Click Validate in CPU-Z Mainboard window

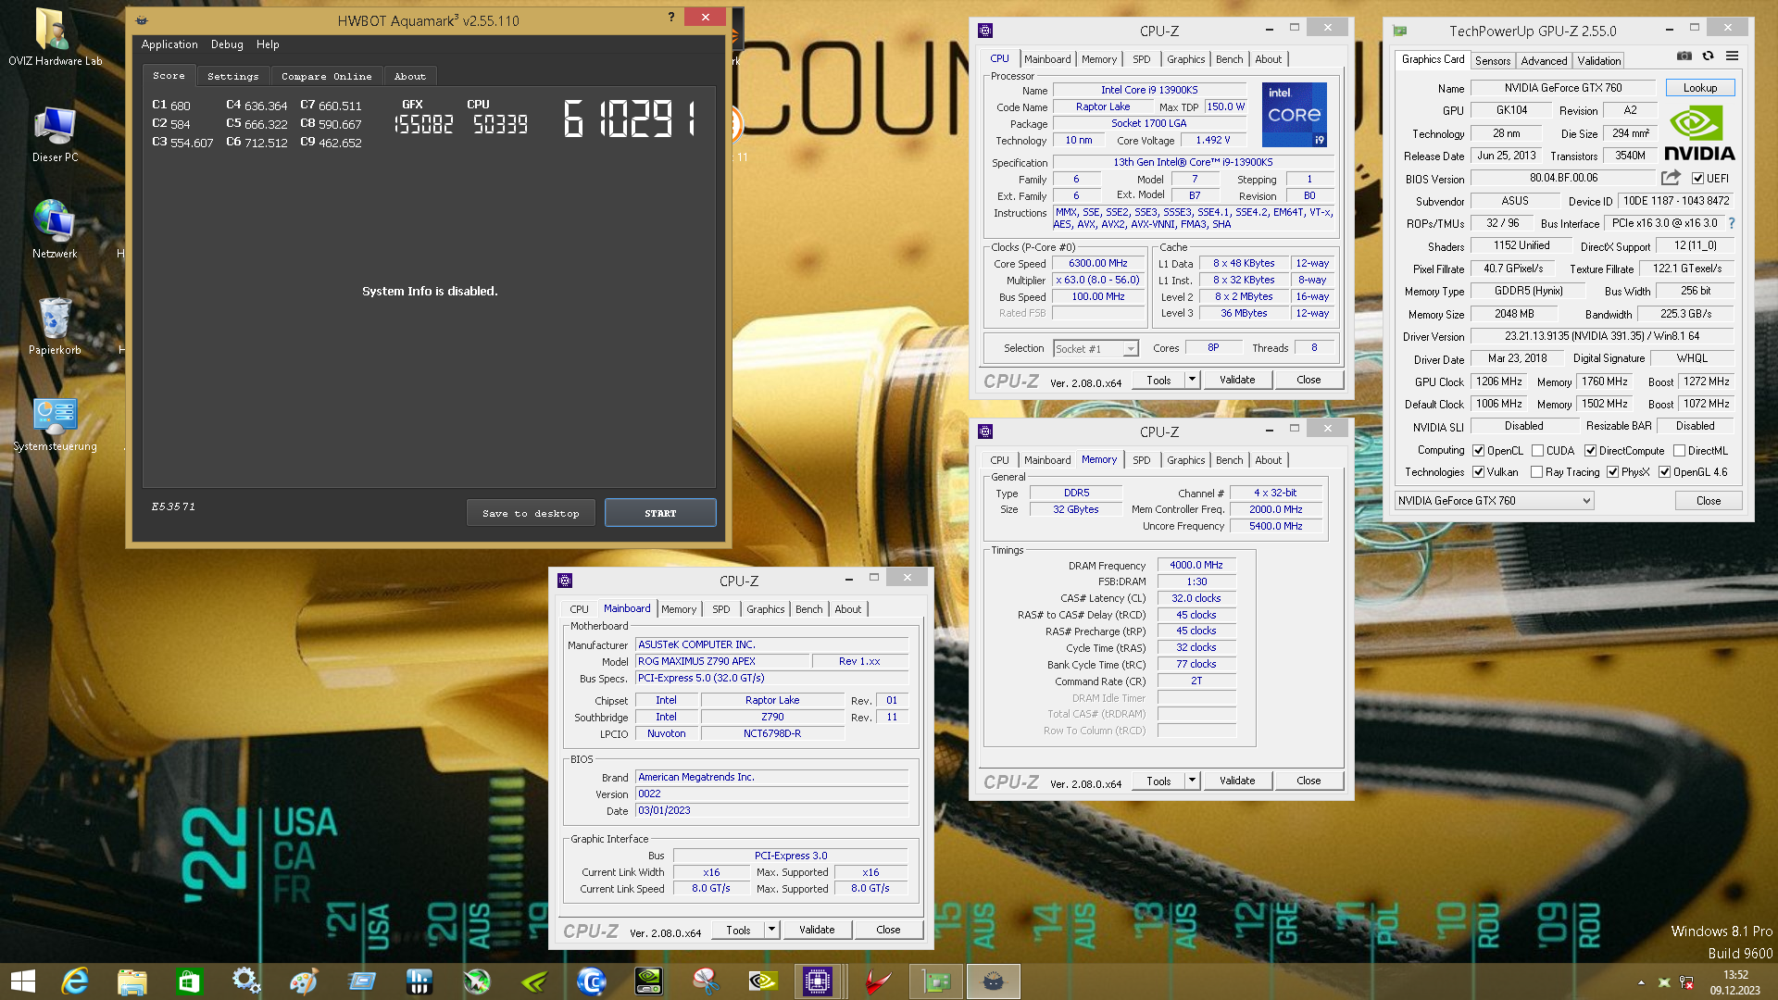817,930
